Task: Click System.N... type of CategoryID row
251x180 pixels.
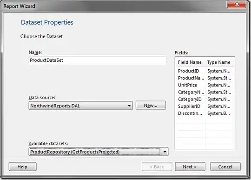Action: click(x=219, y=99)
